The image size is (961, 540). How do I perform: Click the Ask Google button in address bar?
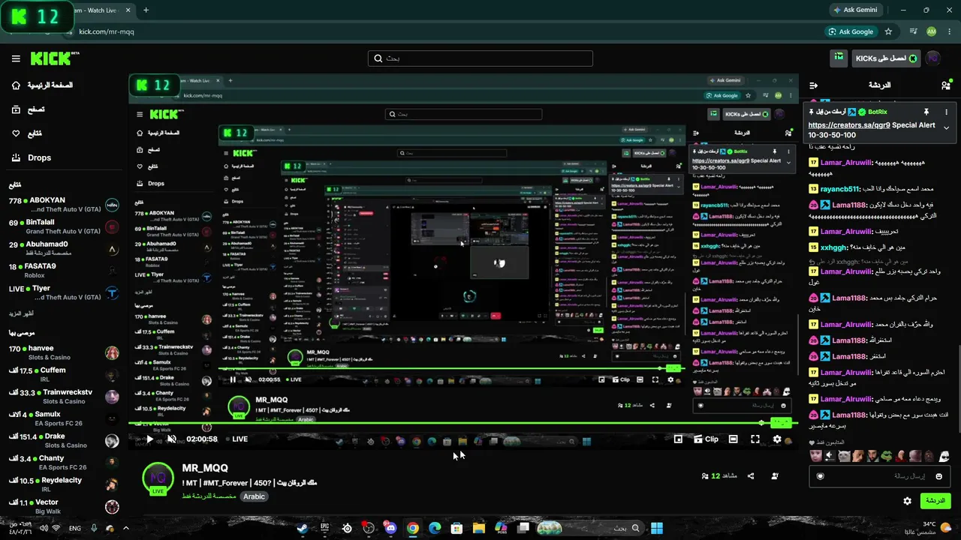pyautogui.click(x=851, y=31)
